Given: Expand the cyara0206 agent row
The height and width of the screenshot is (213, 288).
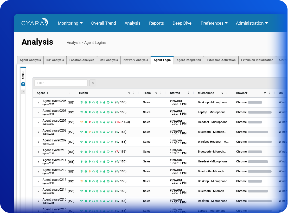Looking at the screenshot, I should pos(38,112).
